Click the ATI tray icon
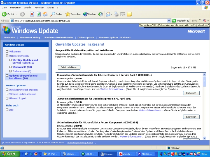210x157 pixels. click(191, 154)
